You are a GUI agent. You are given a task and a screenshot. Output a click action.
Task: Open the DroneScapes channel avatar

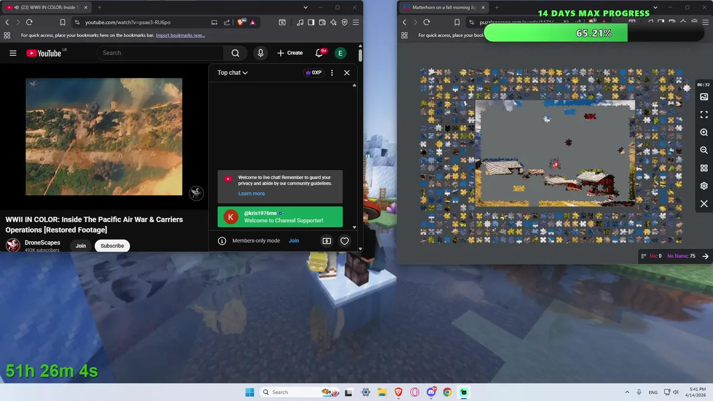(x=13, y=245)
